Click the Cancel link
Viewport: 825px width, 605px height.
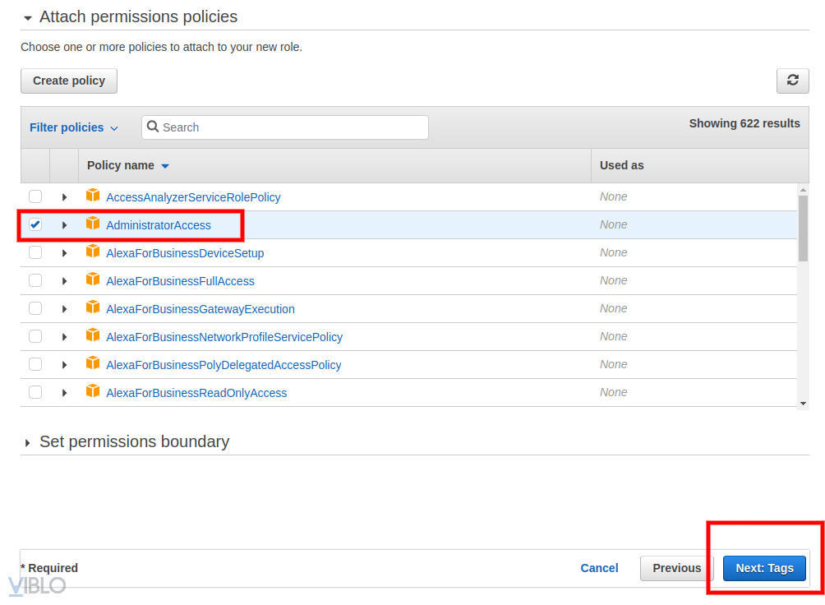pos(599,568)
